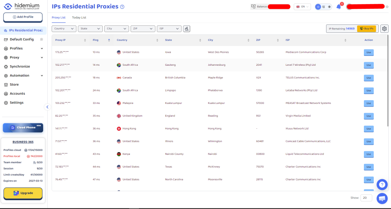Viewport: 391px width, 209px height.
Task: Open Default Config in sidebar
Action: click(22, 39)
